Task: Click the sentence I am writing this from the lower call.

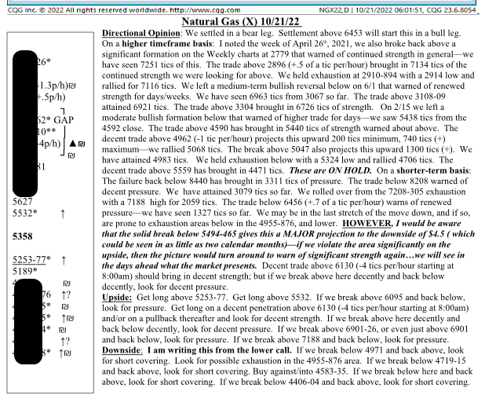Action: (219, 350)
